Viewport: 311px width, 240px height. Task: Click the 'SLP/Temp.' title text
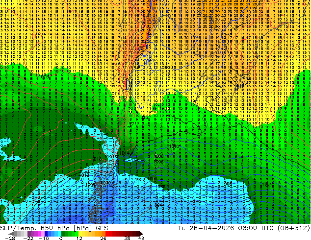click(x=19, y=228)
